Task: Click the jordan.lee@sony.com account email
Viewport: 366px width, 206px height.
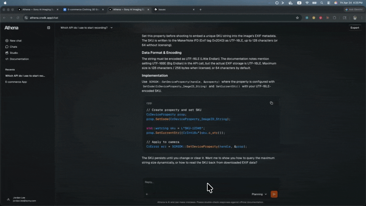Action: [x=24, y=201]
